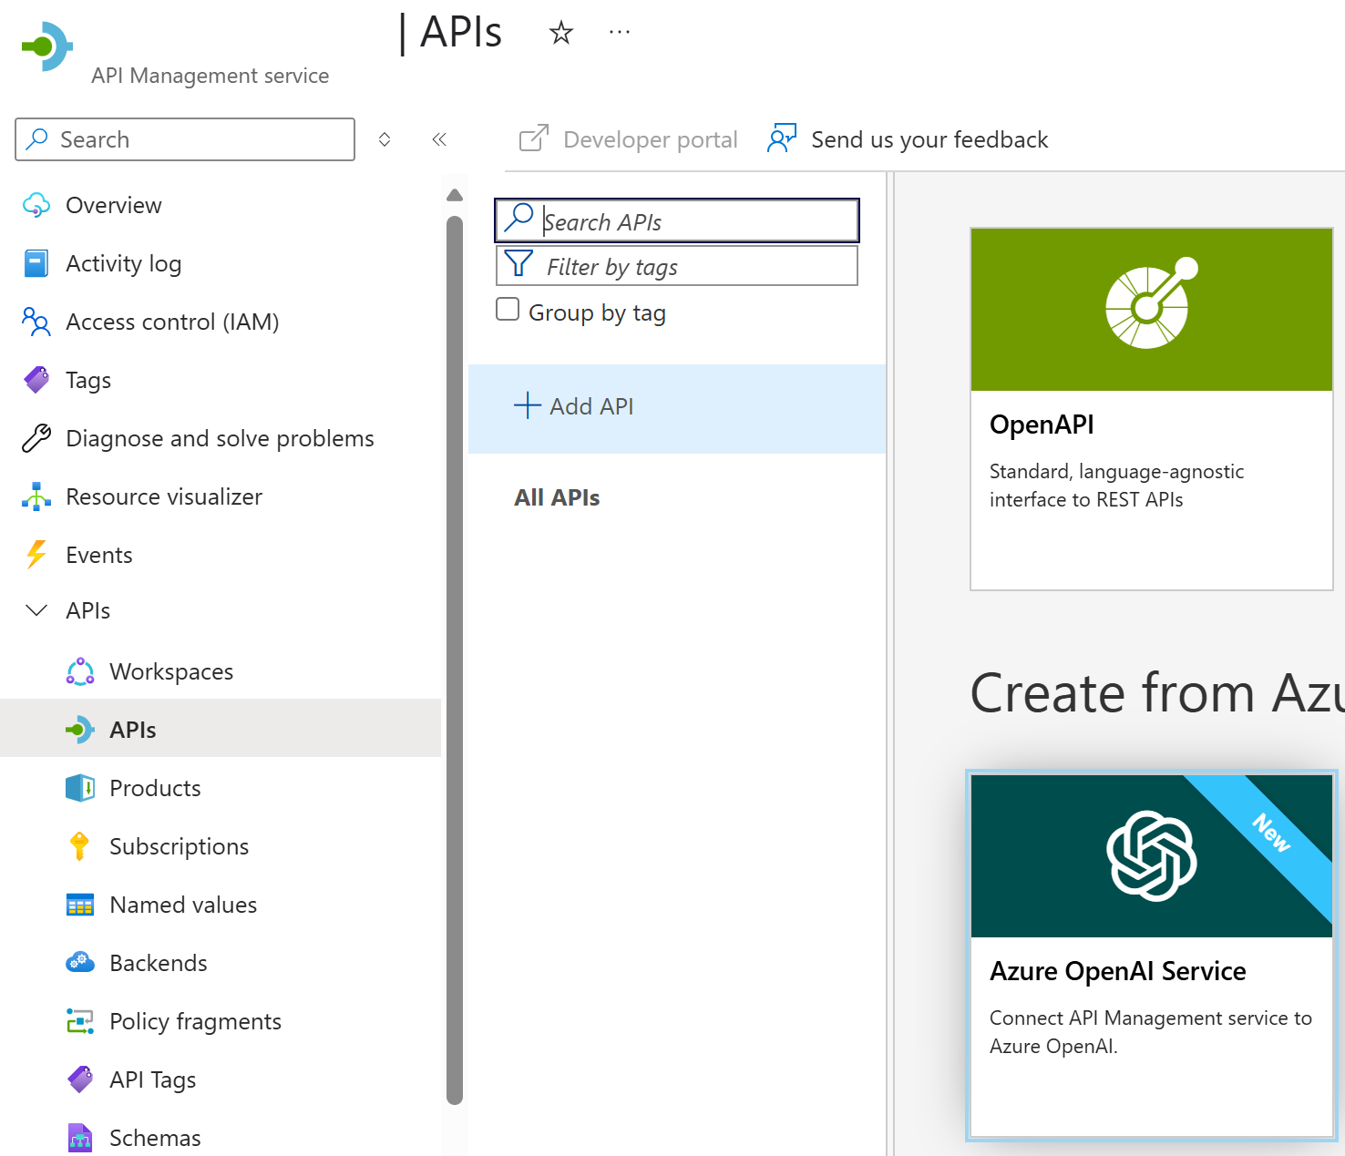Choose the OpenAPI tile
The image size is (1345, 1156).
[1152, 409]
